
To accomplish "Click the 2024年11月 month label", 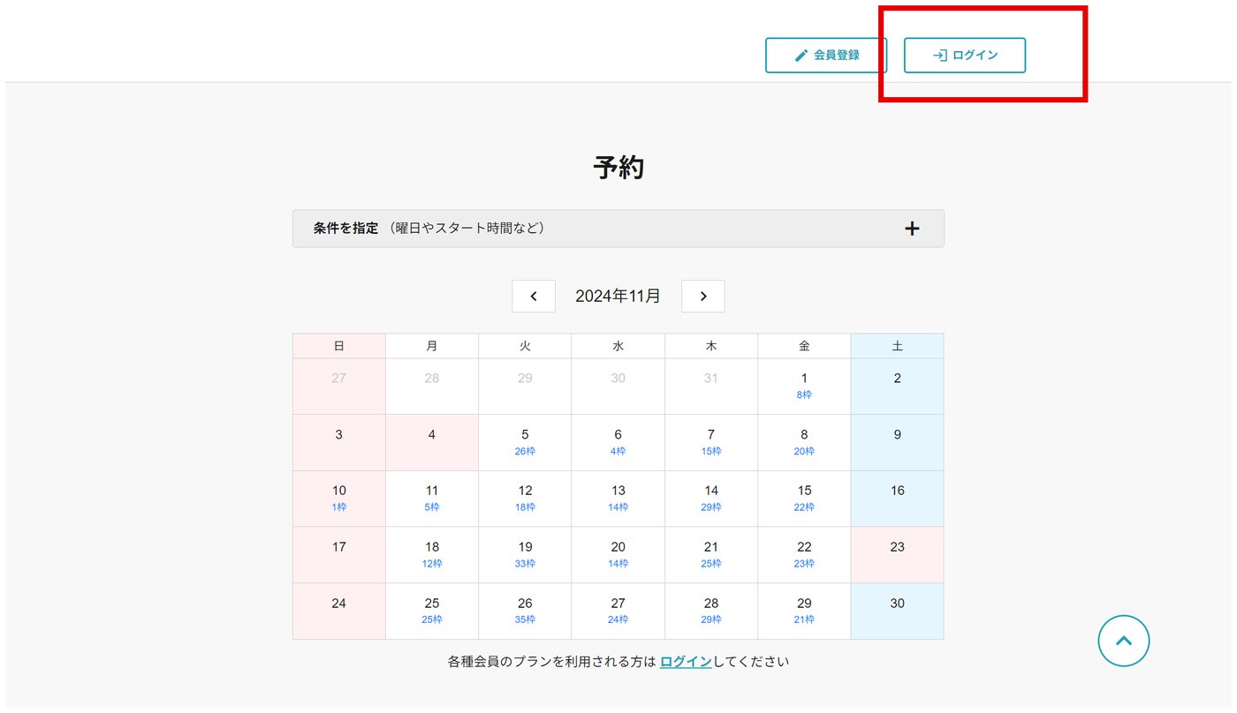I will click(618, 296).
